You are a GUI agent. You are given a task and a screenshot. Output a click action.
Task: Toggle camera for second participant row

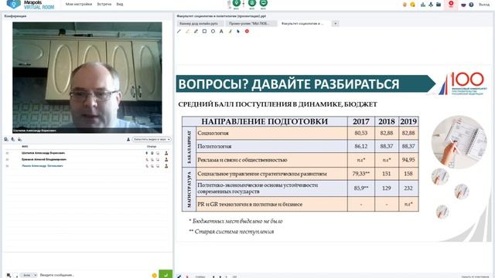[152, 160]
